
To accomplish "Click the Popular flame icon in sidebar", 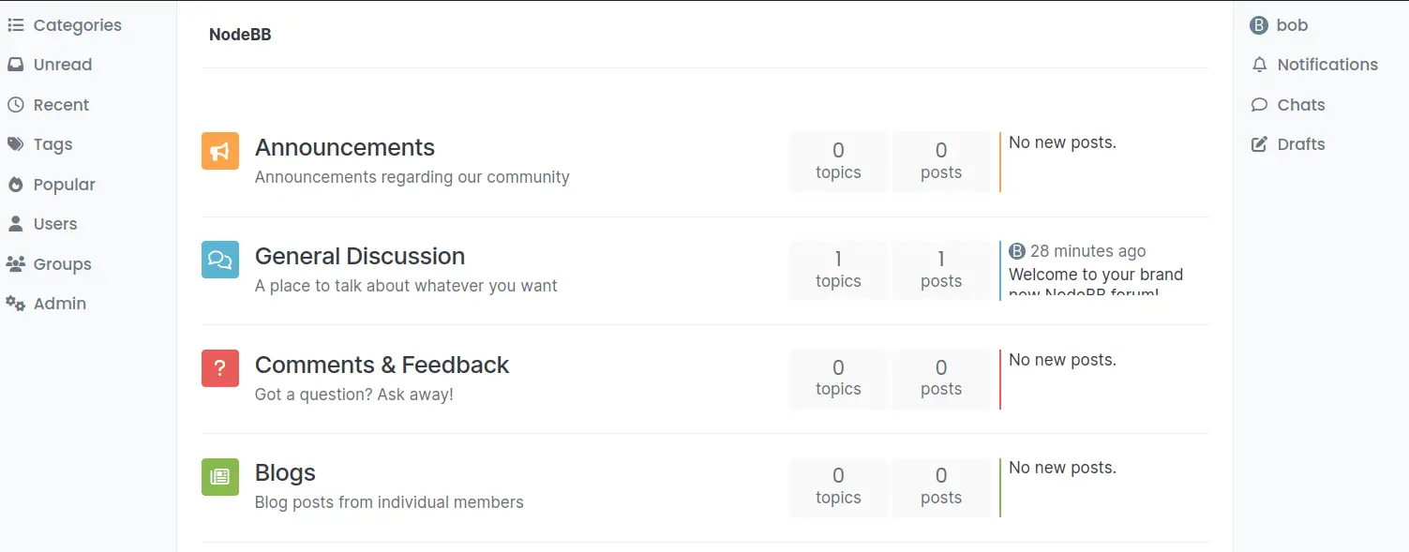I will click(15, 185).
